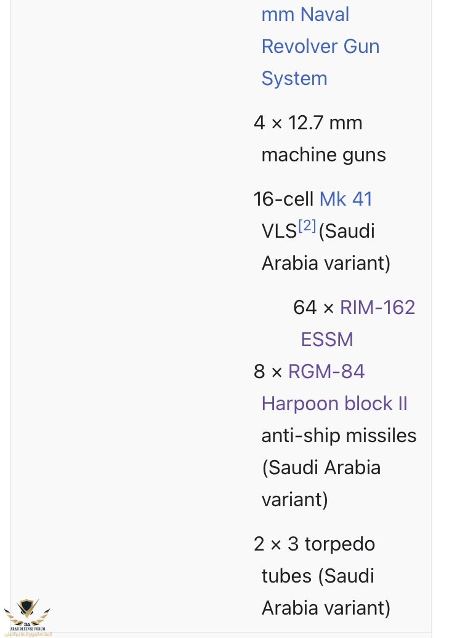
Task: Click the 'anti-ship missiles' text
Action: pyautogui.click(x=339, y=435)
